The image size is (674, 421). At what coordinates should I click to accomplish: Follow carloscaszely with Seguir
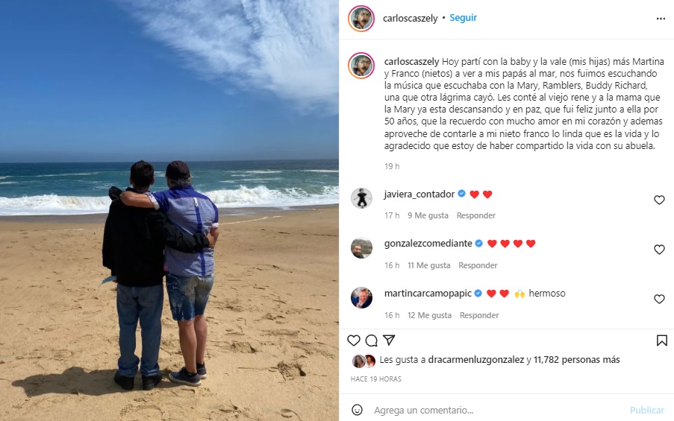tap(463, 18)
